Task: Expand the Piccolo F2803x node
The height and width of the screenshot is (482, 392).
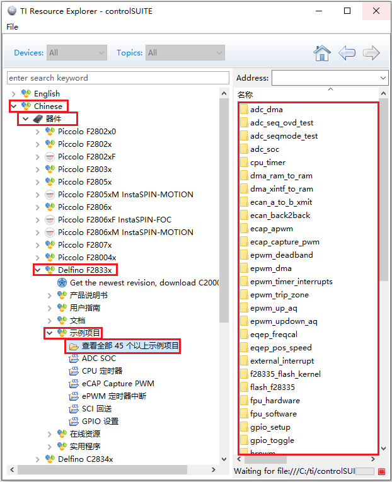Action: coord(38,169)
